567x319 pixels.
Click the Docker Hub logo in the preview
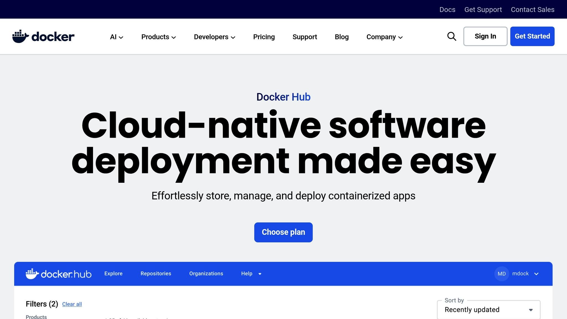click(x=58, y=274)
